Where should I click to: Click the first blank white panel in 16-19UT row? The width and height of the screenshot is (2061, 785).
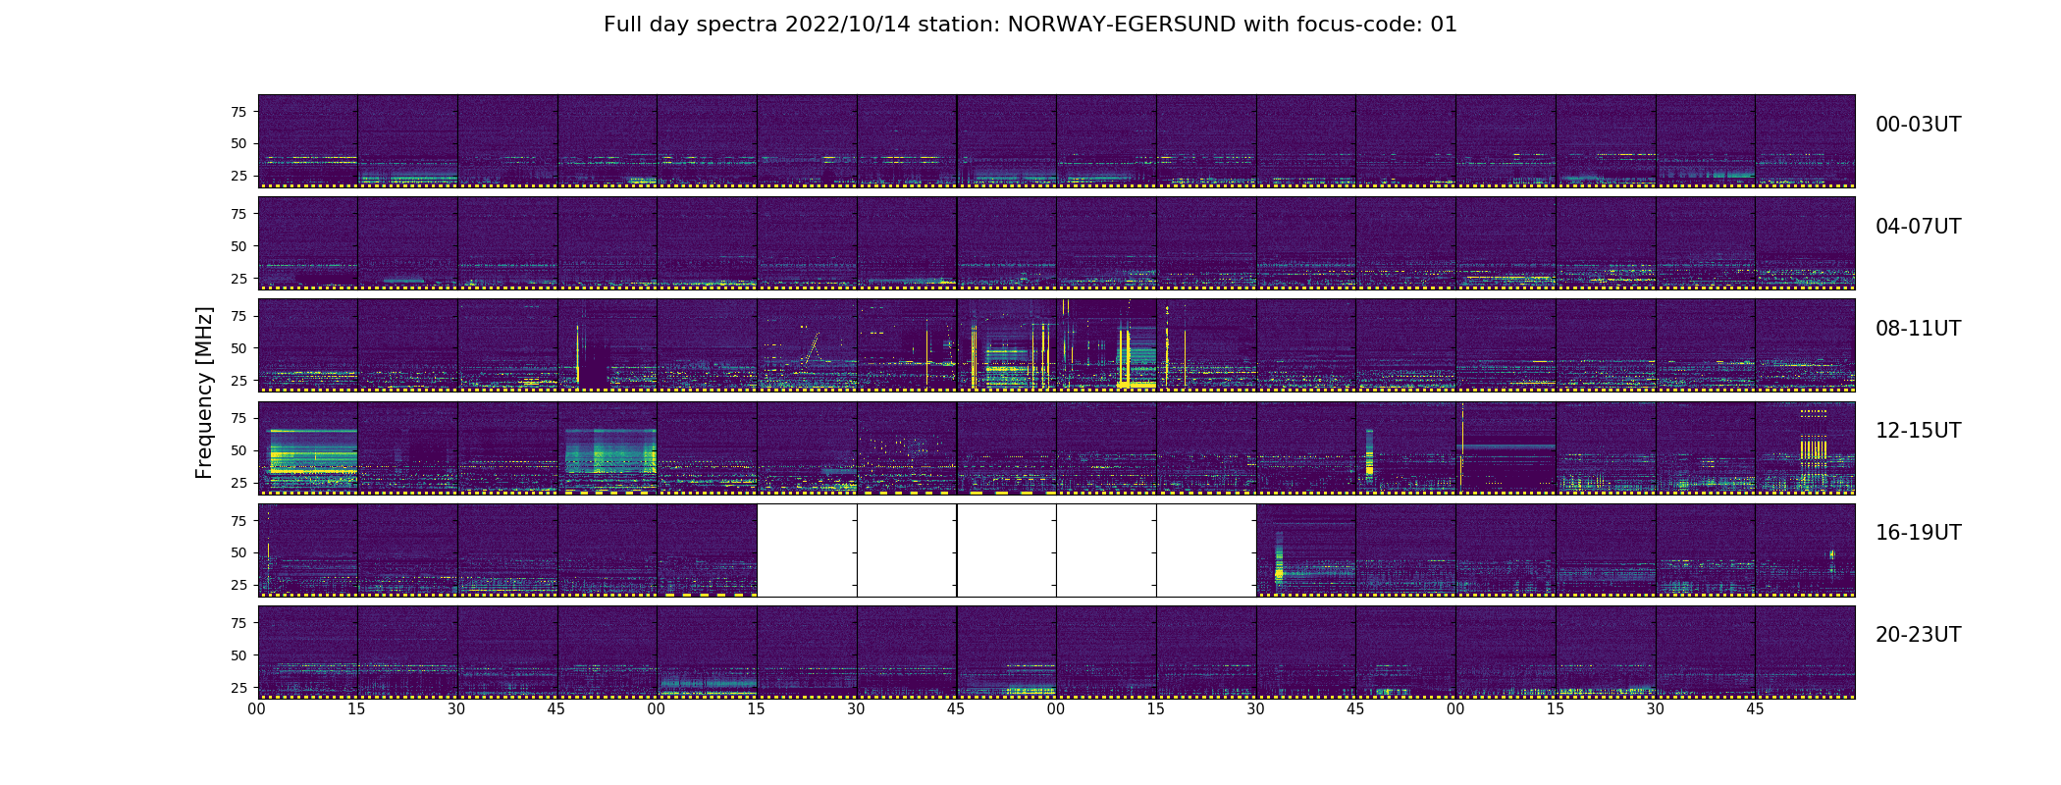coord(807,549)
